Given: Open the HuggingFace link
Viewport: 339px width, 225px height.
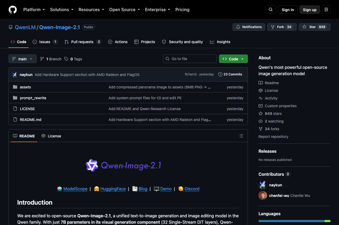Looking at the screenshot, I should point(113,189).
